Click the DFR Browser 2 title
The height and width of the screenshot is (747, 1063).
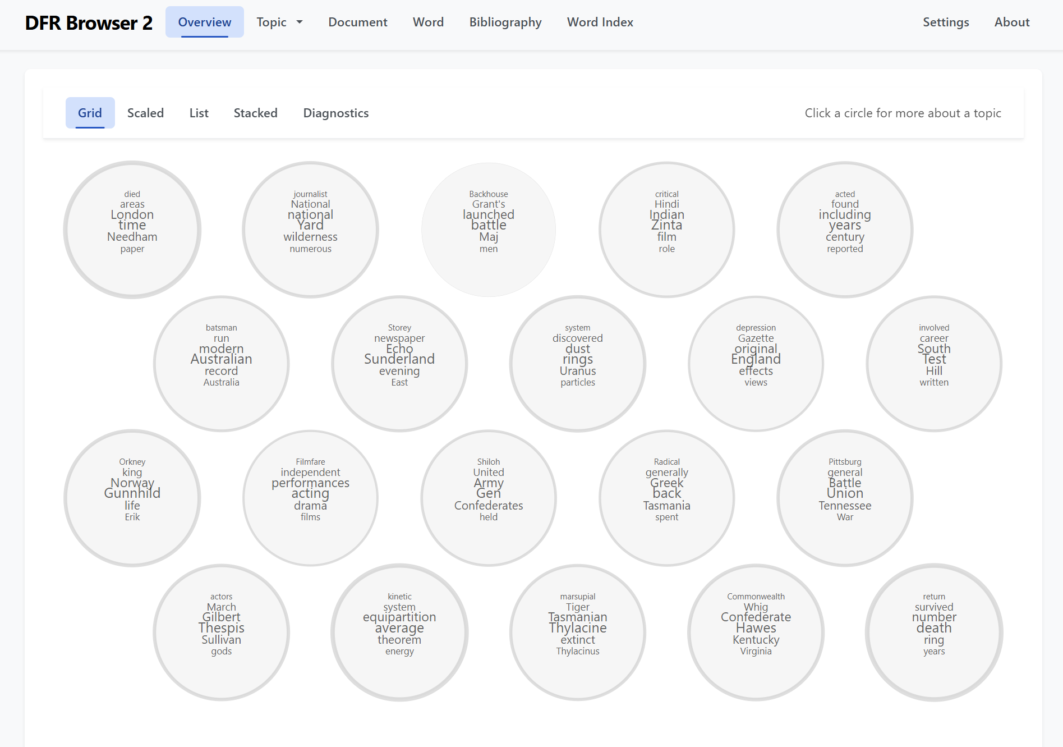[x=89, y=23]
